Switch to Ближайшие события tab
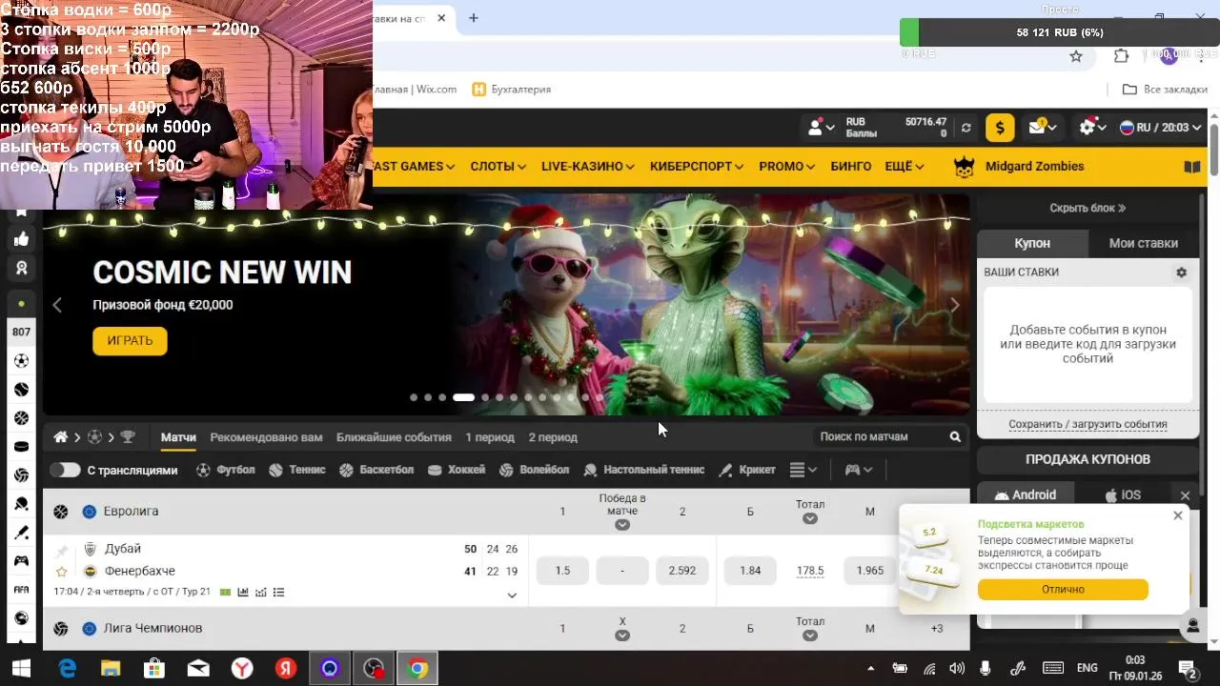 (x=394, y=437)
